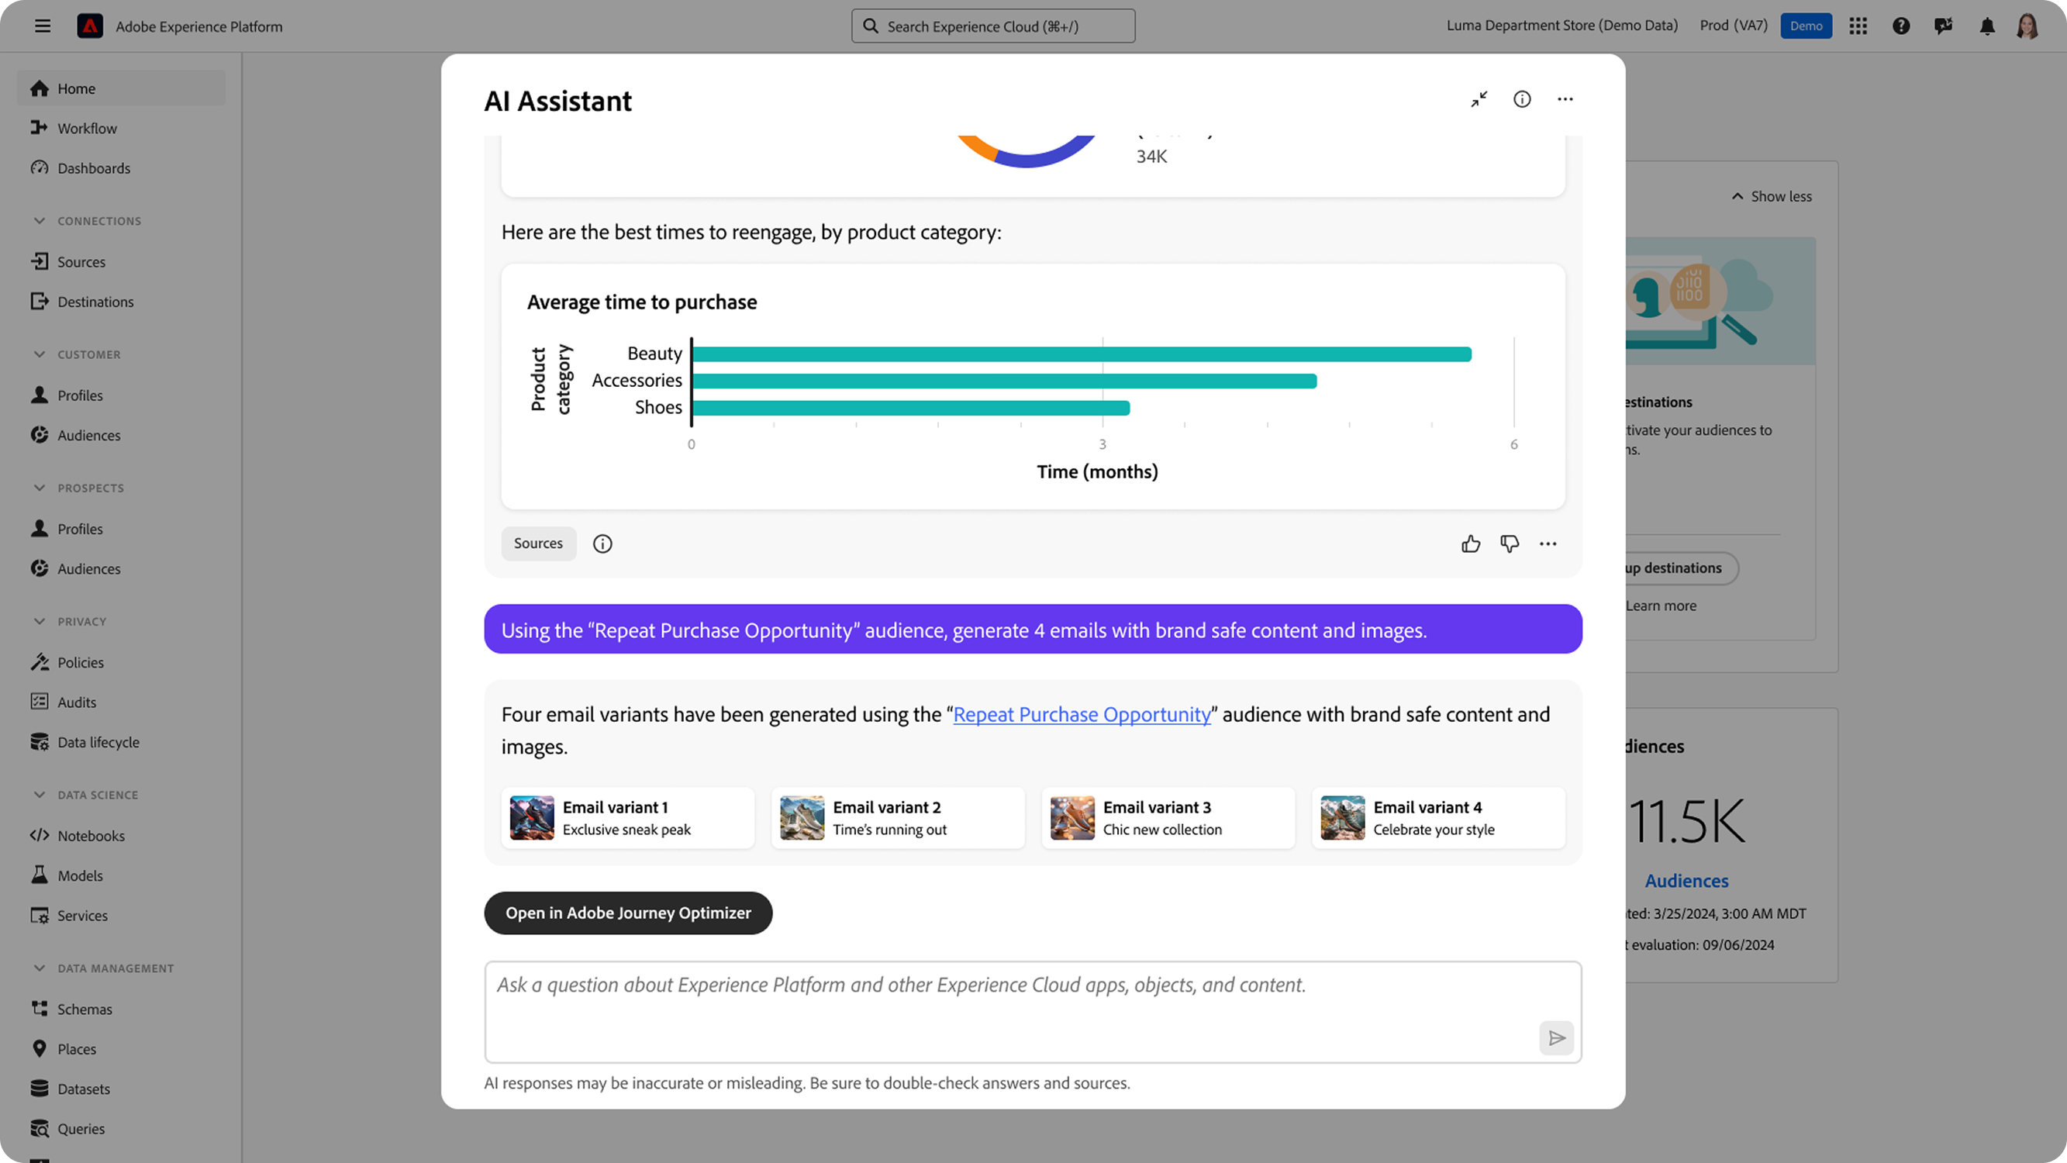Click the Accessories bar in chart
The width and height of the screenshot is (2067, 1163).
click(x=1005, y=381)
